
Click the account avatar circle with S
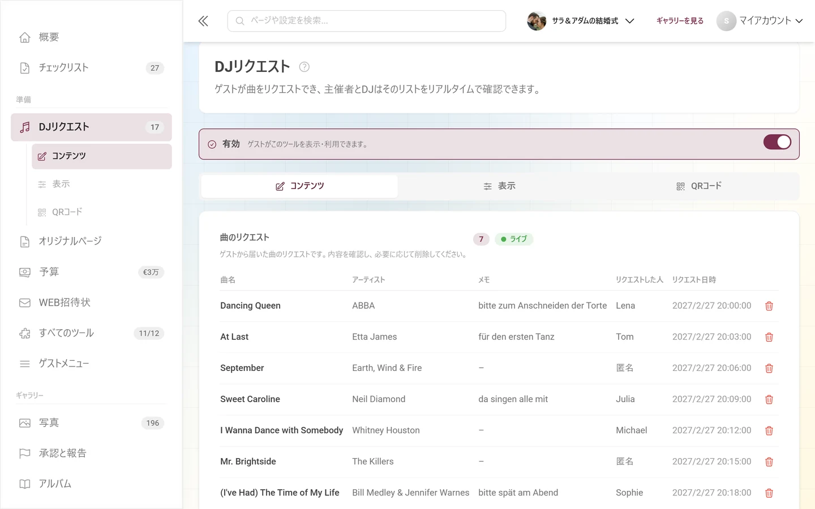click(x=726, y=21)
